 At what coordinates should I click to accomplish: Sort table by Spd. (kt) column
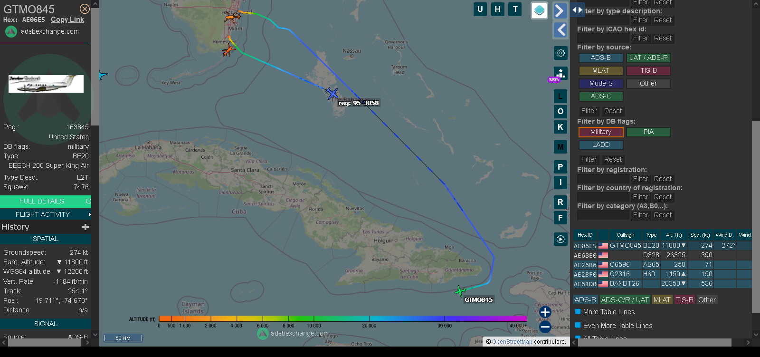click(700, 235)
